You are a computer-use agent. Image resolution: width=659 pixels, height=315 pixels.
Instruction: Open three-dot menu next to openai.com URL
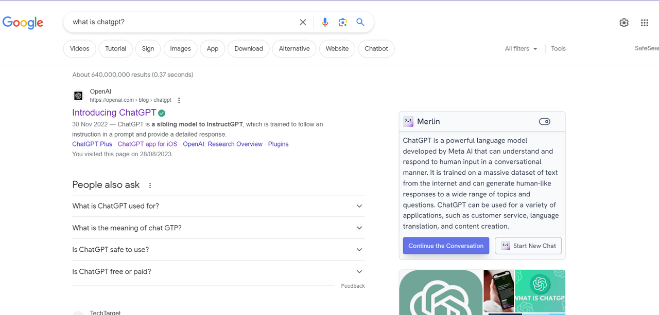(179, 100)
